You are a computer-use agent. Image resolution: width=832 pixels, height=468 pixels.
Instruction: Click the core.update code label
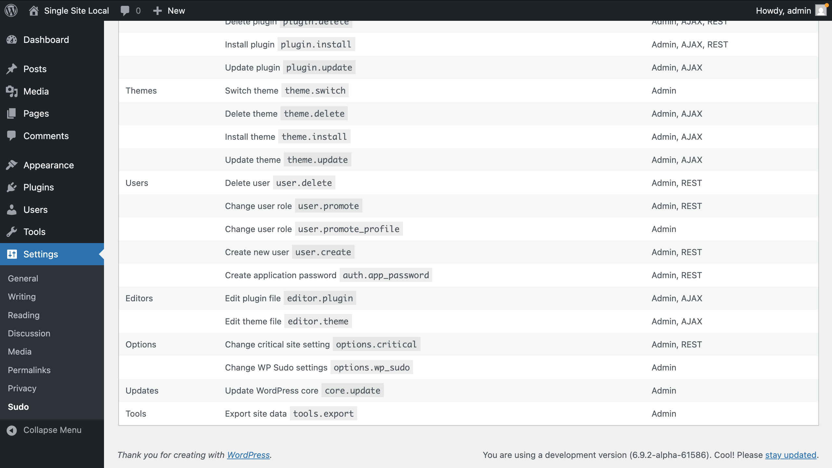[352, 390]
